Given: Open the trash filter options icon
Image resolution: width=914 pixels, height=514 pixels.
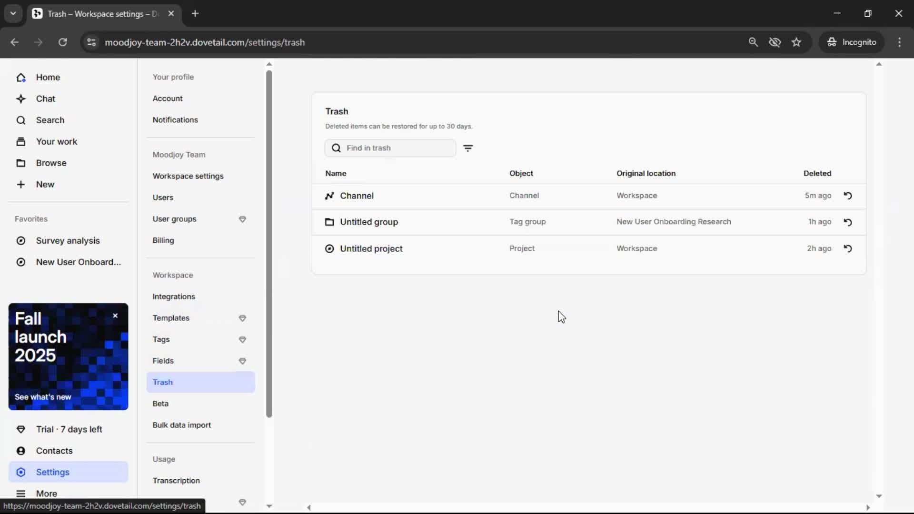Looking at the screenshot, I should pos(468,148).
